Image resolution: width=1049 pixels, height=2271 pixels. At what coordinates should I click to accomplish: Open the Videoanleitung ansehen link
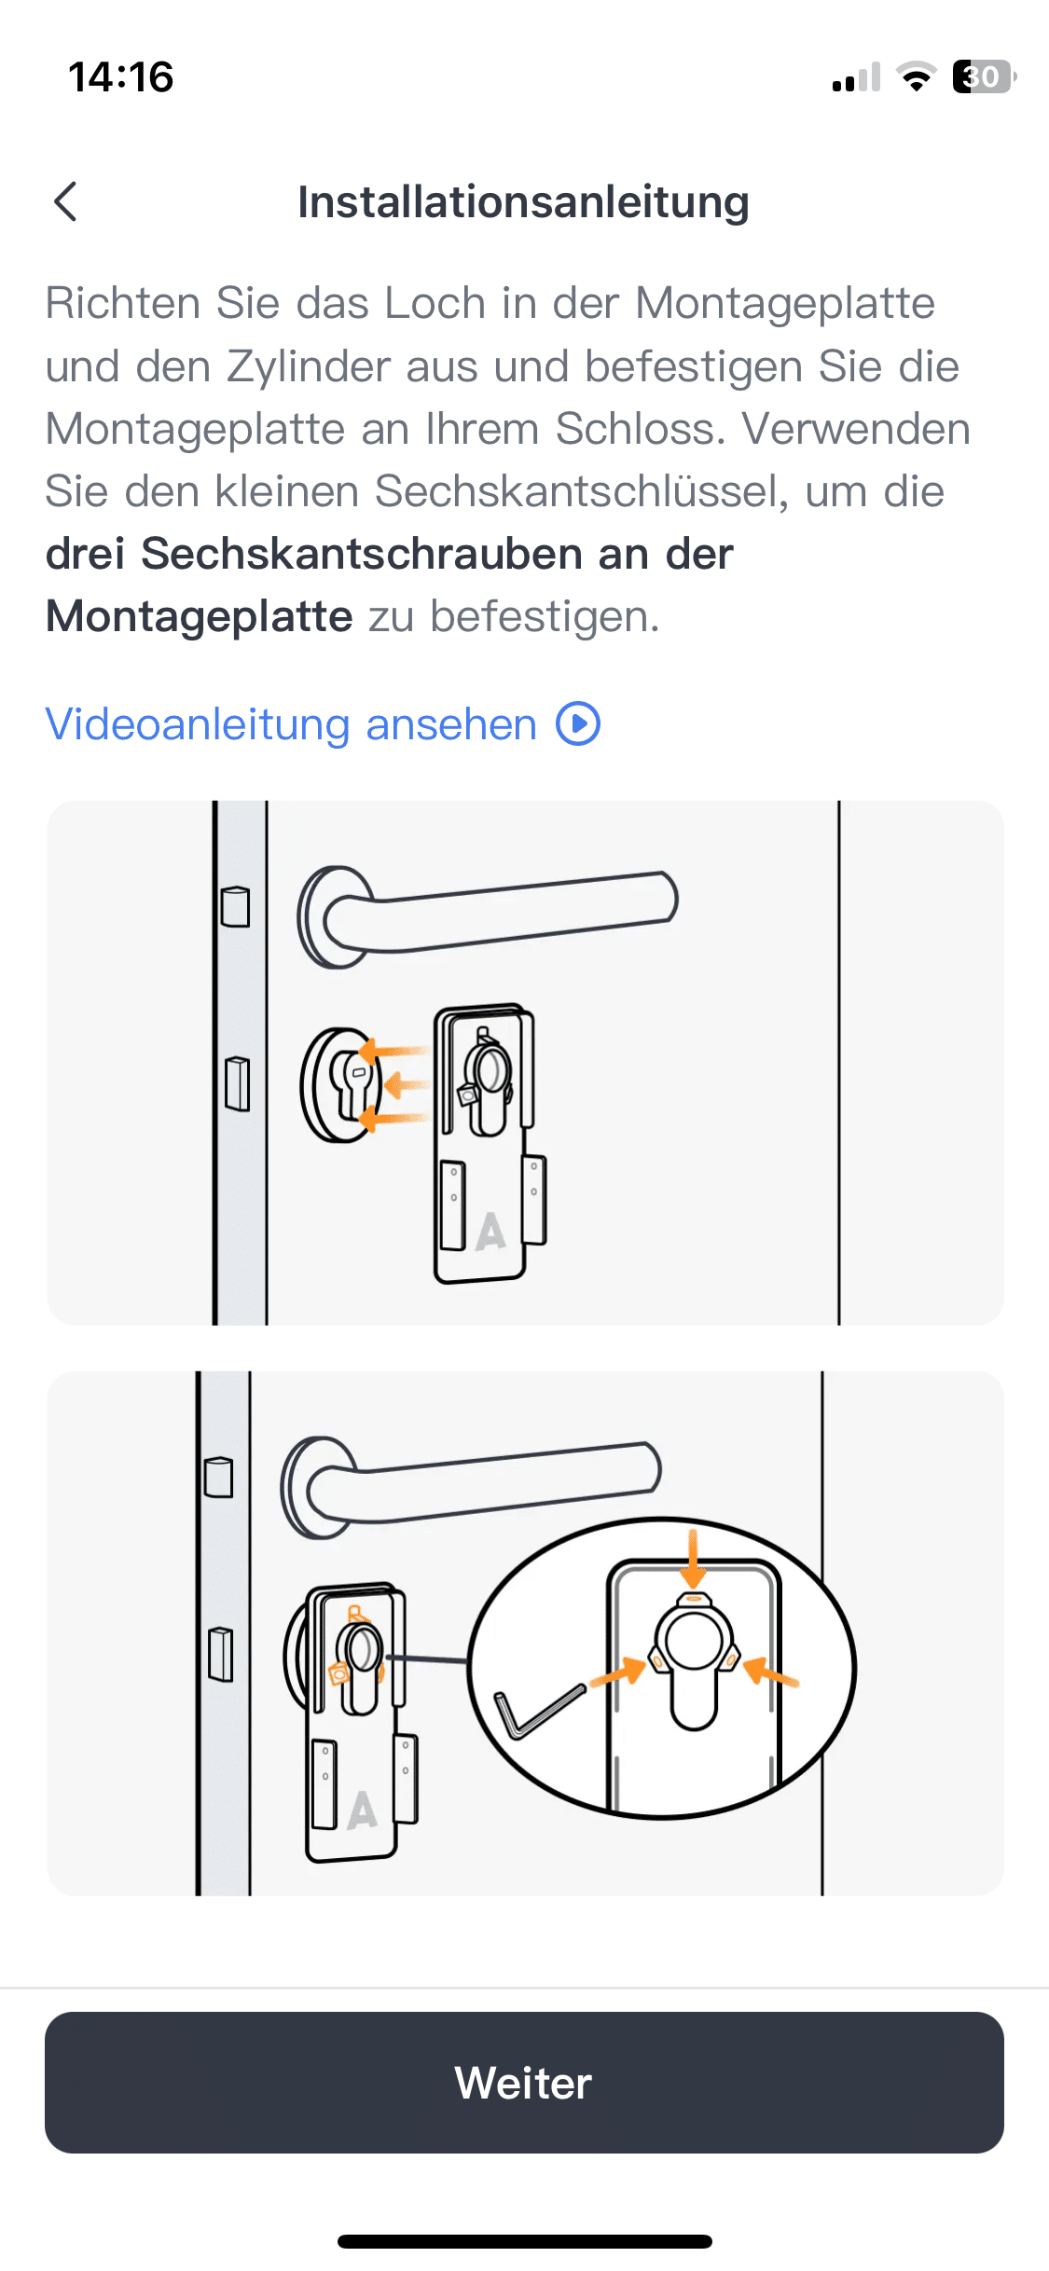coord(323,724)
